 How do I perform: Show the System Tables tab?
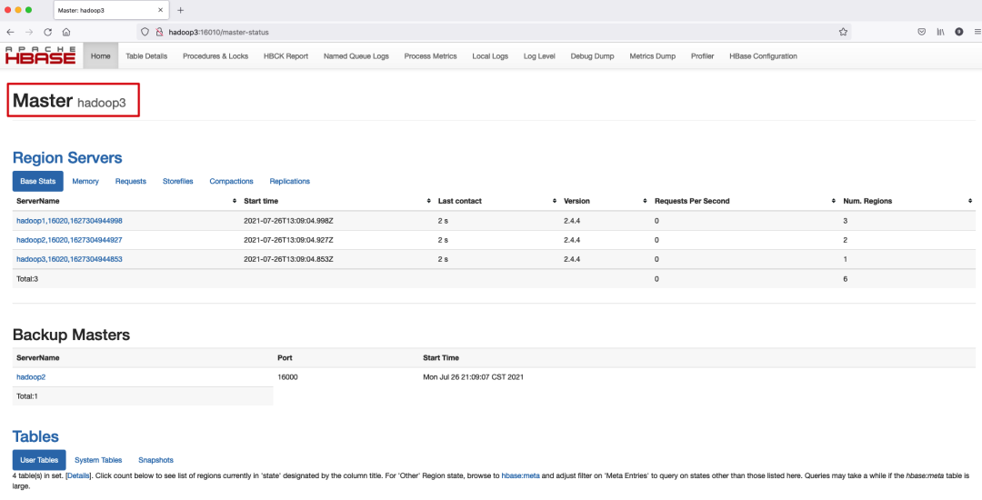(x=98, y=460)
